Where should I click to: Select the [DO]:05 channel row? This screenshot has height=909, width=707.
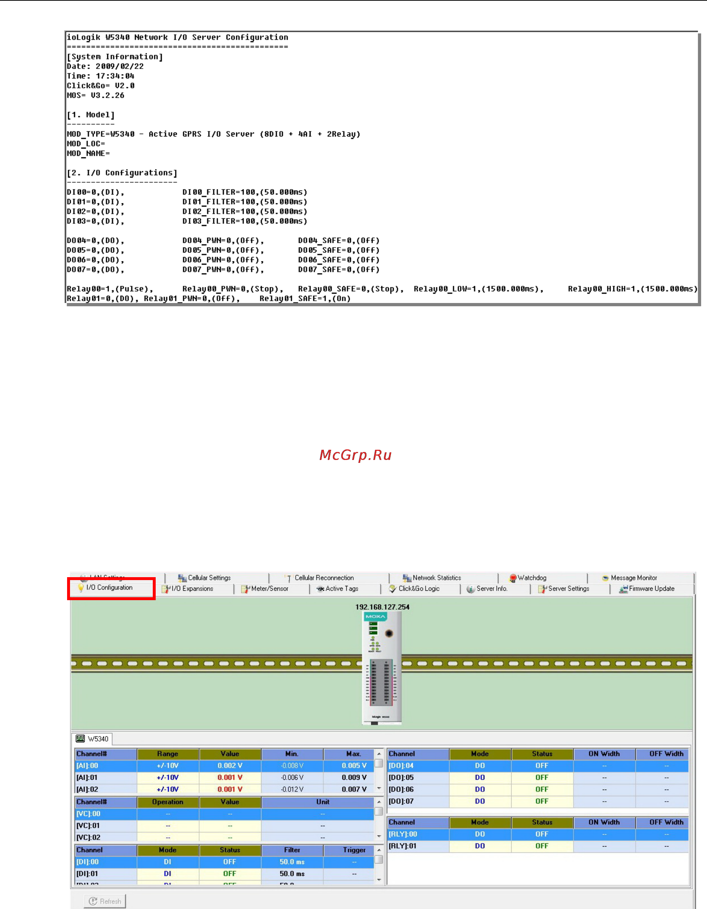[x=538, y=778]
